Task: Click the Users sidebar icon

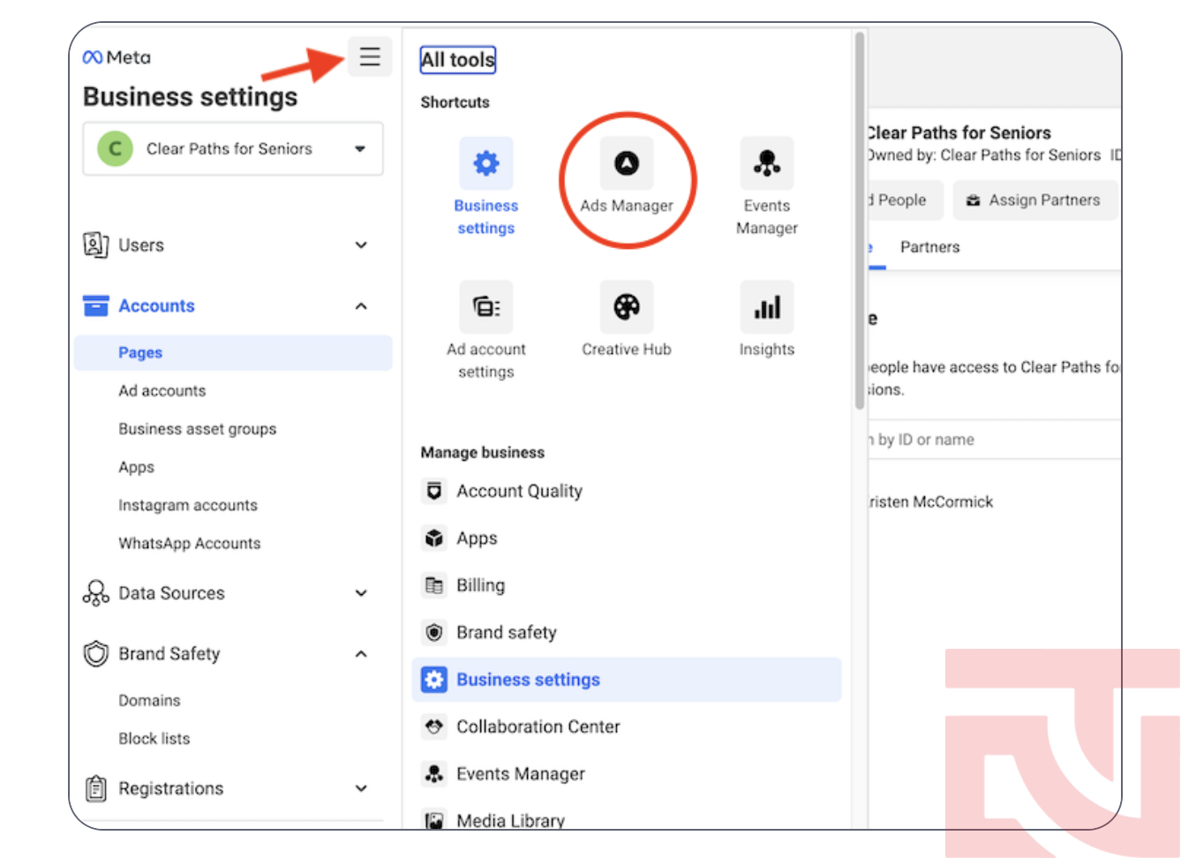Action: tap(95, 245)
